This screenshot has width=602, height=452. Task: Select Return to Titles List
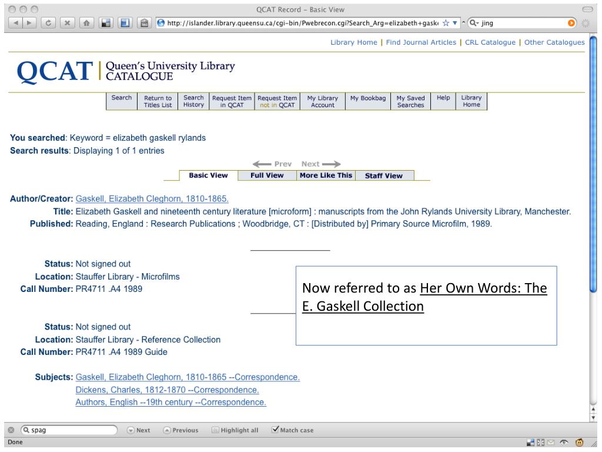158,101
